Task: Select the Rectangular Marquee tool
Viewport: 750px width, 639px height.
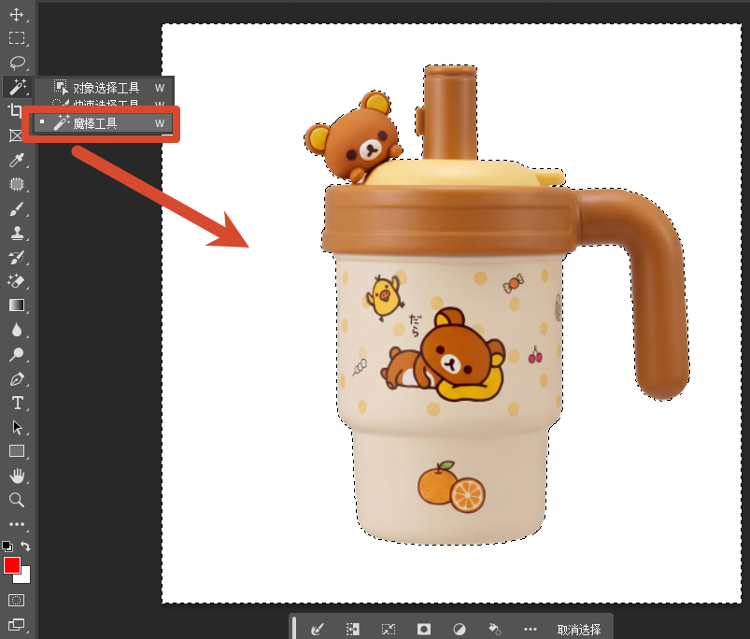Action: (17, 37)
